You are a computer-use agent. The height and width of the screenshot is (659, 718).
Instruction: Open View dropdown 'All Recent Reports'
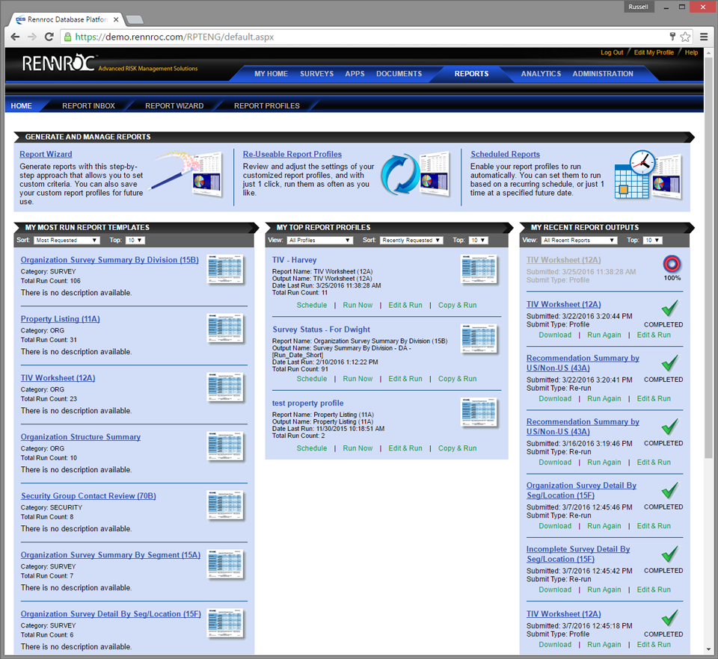click(x=579, y=240)
